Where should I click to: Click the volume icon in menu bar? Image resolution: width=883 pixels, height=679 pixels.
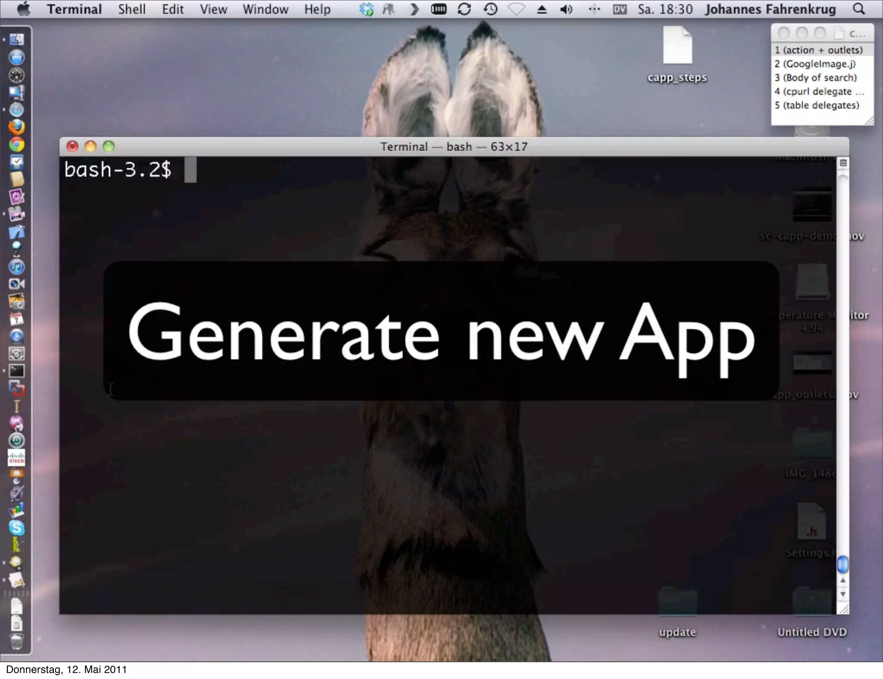click(566, 9)
